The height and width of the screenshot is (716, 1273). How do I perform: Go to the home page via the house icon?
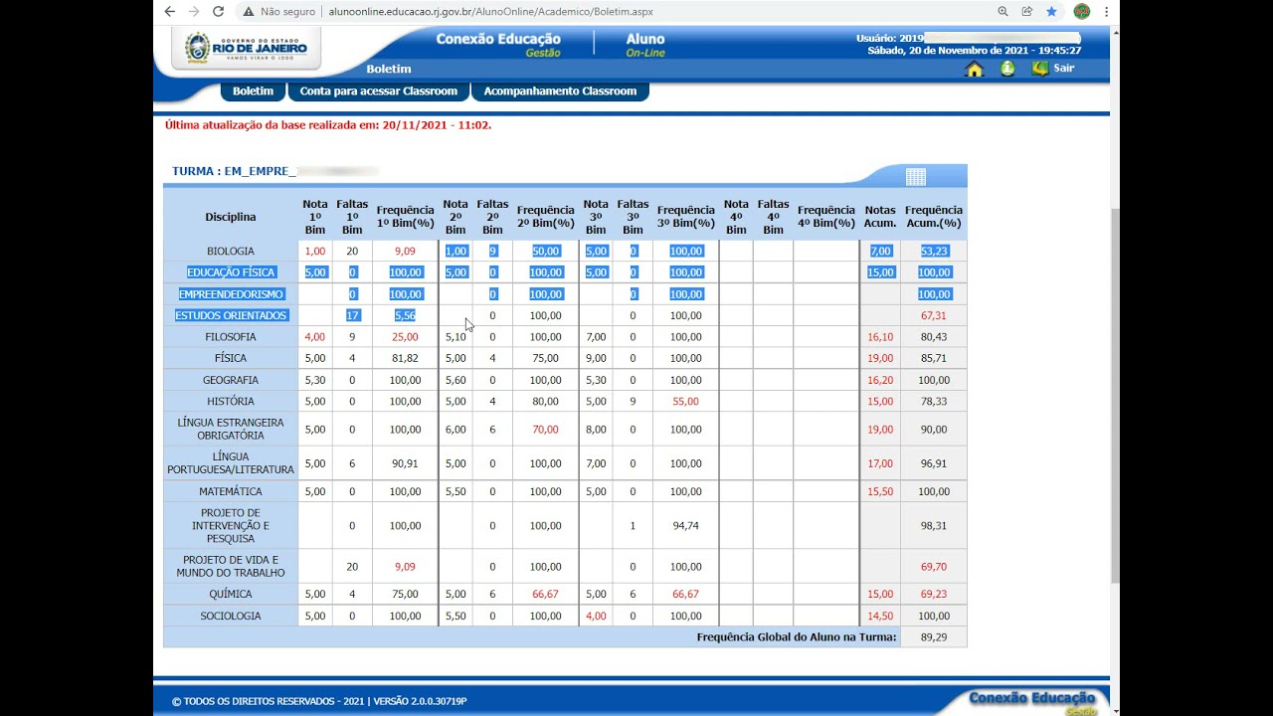tap(975, 69)
